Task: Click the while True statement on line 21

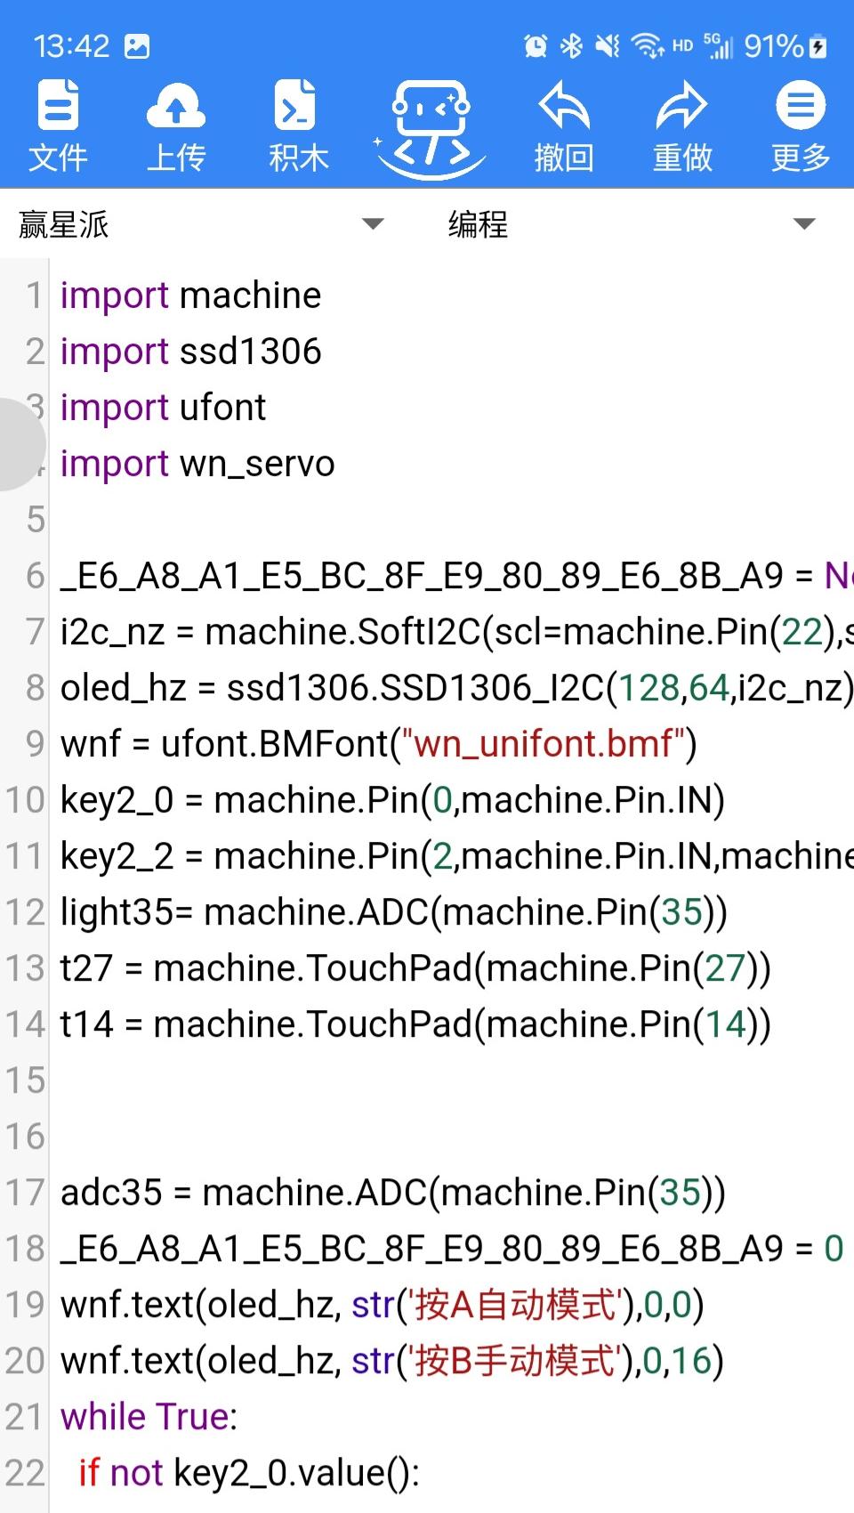Action: pos(149,1417)
